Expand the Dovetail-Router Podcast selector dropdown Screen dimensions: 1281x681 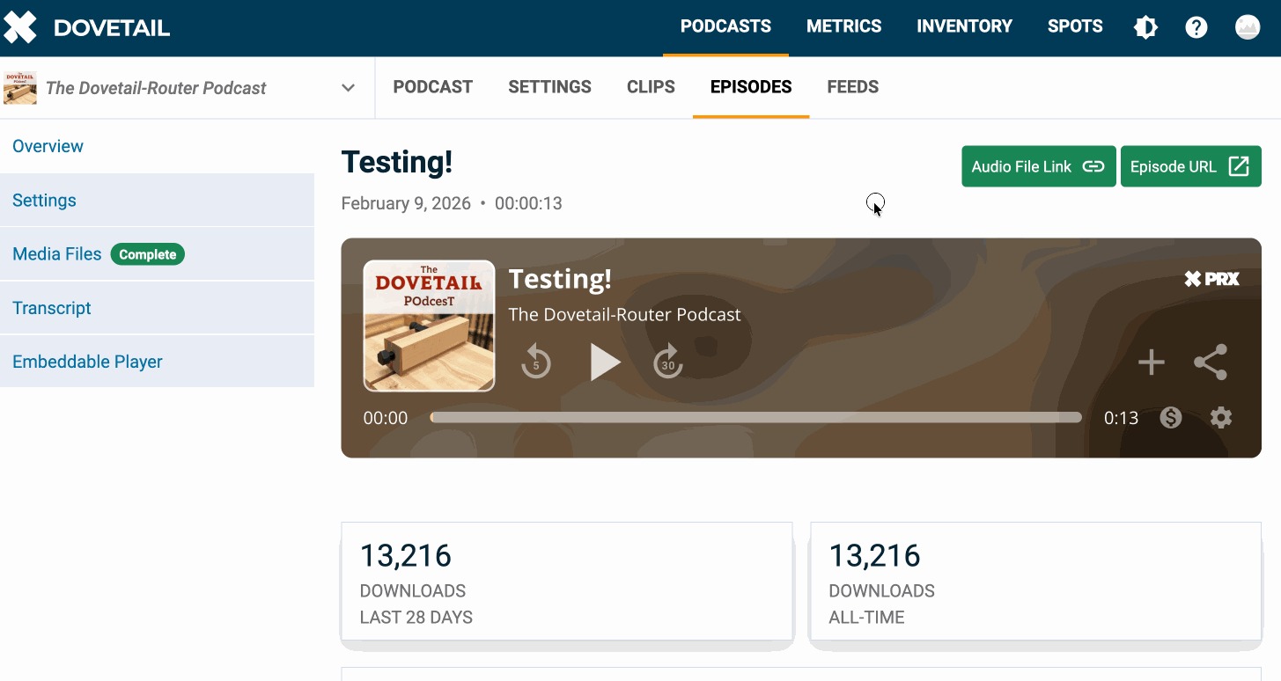click(x=348, y=88)
